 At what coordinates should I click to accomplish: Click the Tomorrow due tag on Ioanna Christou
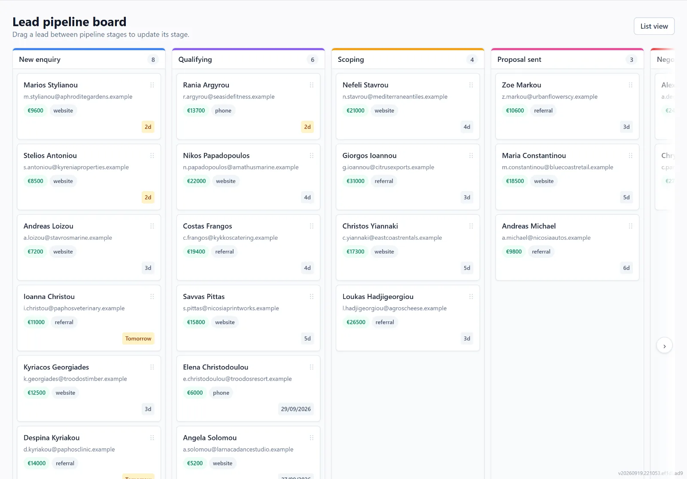click(x=138, y=339)
